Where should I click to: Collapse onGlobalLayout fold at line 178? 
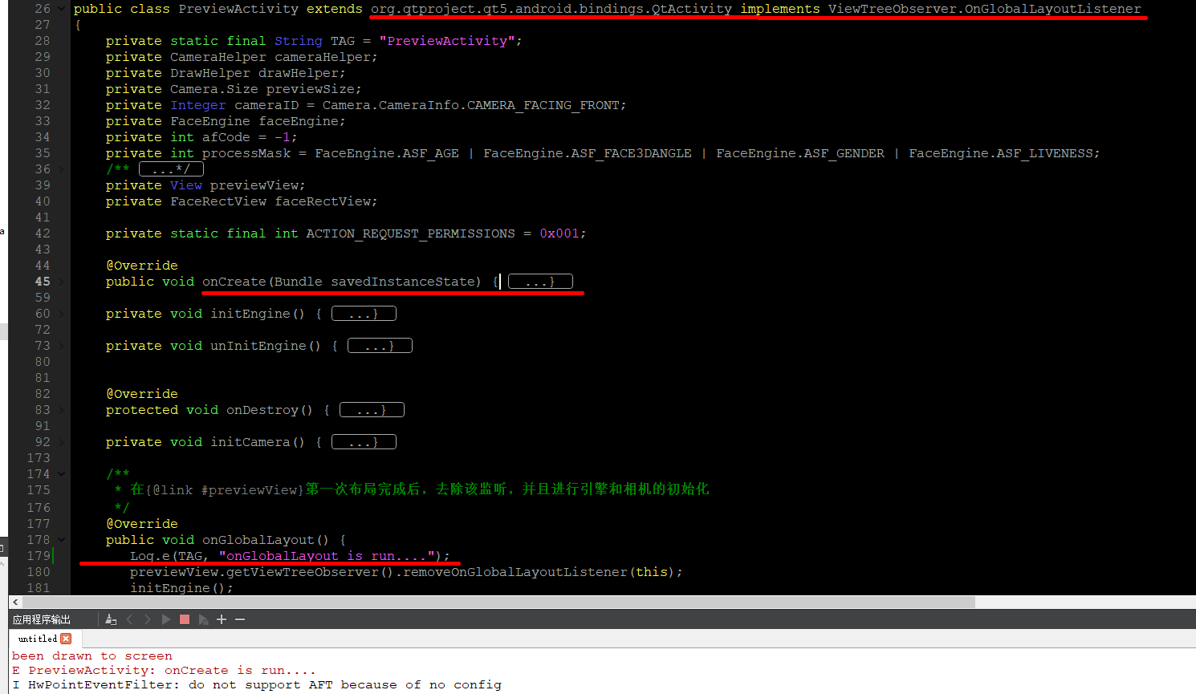click(x=61, y=540)
